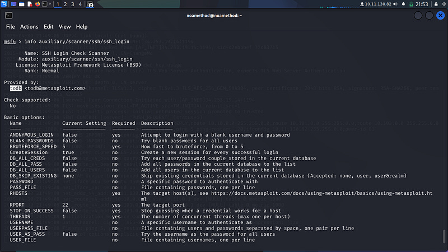The height and width of the screenshot is (252, 448).
Task: Switch to workspace 4
Action: coord(80,4)
